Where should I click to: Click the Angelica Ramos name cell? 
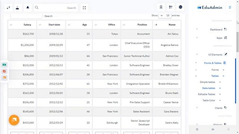(167, 45)
